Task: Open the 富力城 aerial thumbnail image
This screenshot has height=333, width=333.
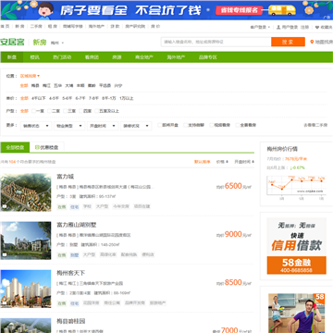Action: tap(26, 192)
